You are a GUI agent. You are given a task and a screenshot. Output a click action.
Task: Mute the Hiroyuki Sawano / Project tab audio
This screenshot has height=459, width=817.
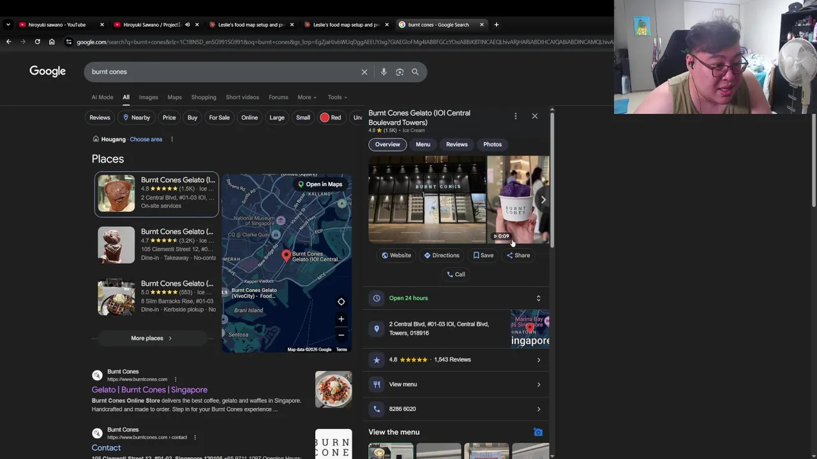click(187, 25)
